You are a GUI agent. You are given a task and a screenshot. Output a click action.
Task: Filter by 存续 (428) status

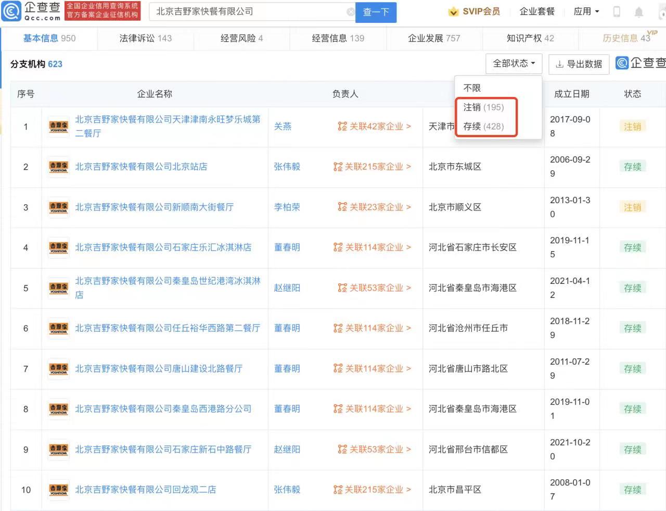pos(484,127)
